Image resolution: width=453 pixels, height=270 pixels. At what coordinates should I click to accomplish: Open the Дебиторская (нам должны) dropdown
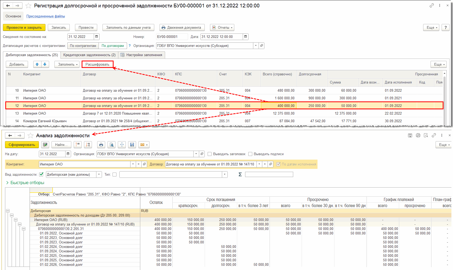(99, 174)
